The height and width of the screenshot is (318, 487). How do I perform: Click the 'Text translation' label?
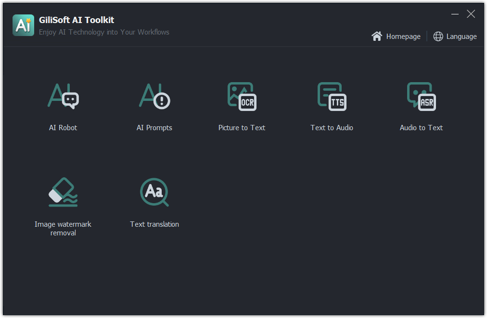tap(154, 224)
